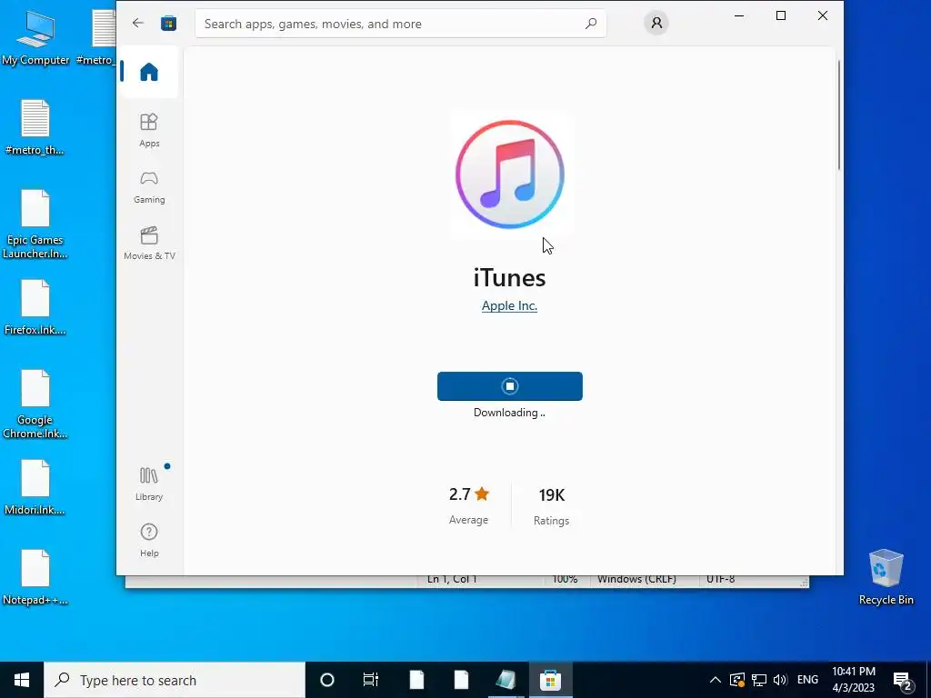
Task: Minimize the Microsoft Store window
Action: point(739,15)
